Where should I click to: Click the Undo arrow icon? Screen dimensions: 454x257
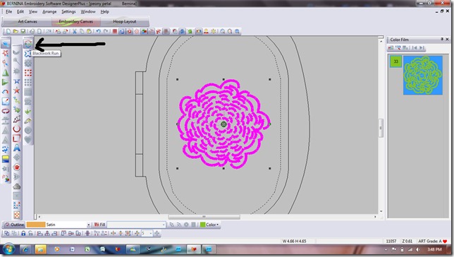pos(99,31)
